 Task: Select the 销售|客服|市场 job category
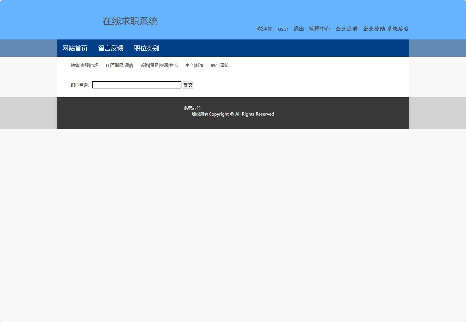(x=84, y=65)
